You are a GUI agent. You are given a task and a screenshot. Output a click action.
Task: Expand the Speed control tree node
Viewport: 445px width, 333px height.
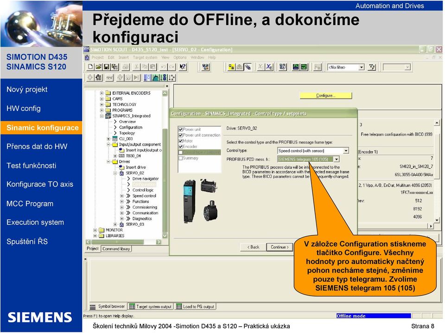[122, 196]
